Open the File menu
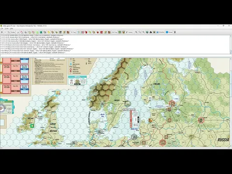This screenshot has width=232, height=174. click(1, 29)
